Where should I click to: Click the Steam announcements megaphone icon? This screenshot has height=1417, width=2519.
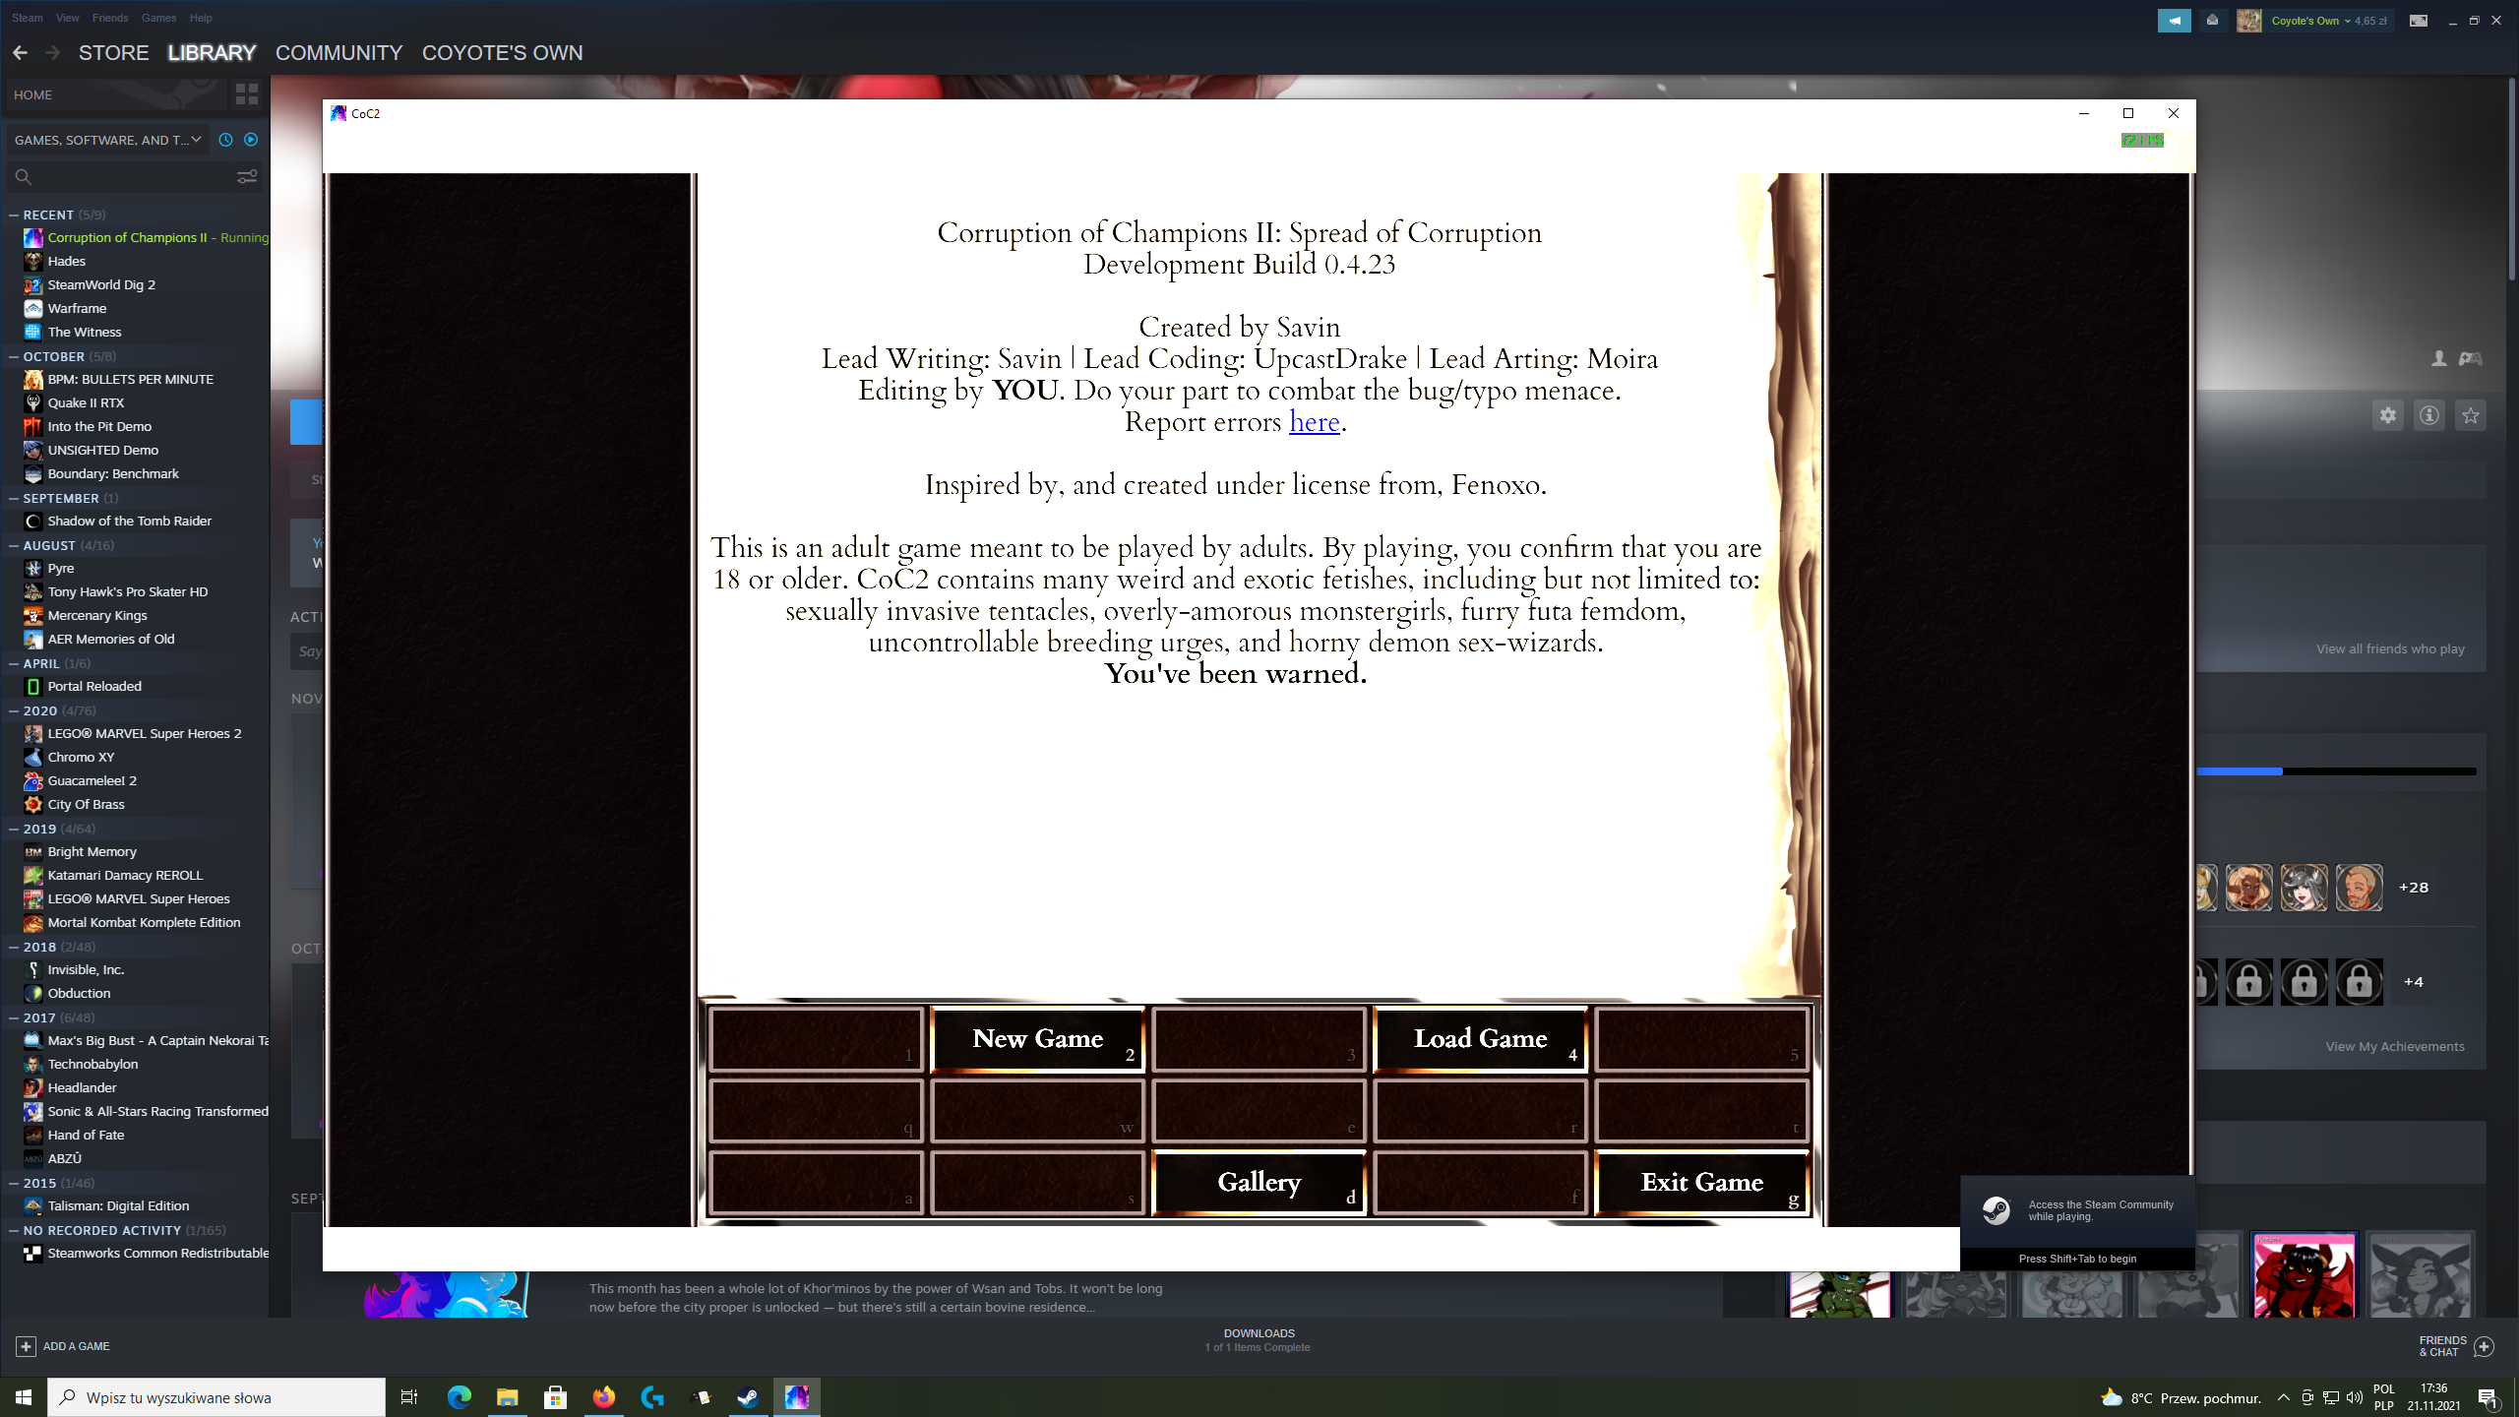click(x=2175, y=20)
